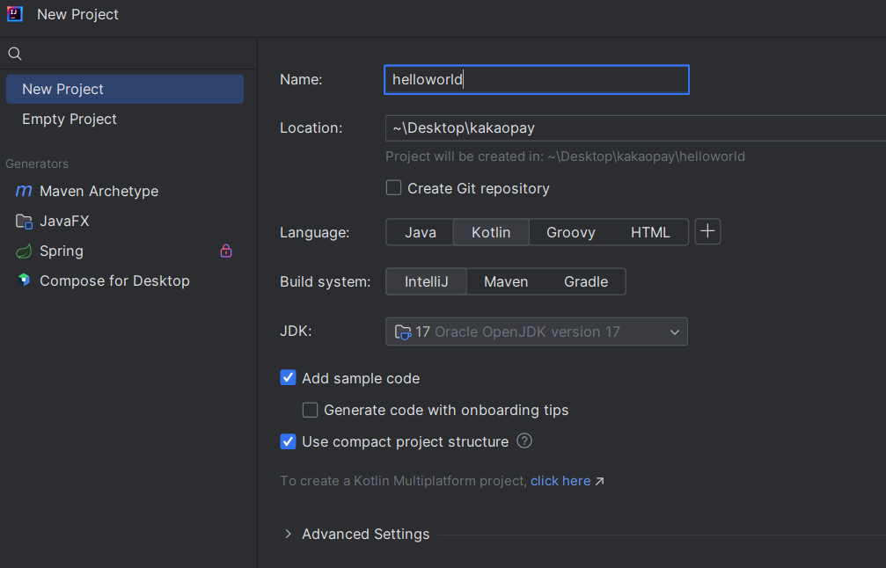The width and height of the screenshot is (886, 568).
Task: Click the search magnifier icon
Action: pos(14,54)
